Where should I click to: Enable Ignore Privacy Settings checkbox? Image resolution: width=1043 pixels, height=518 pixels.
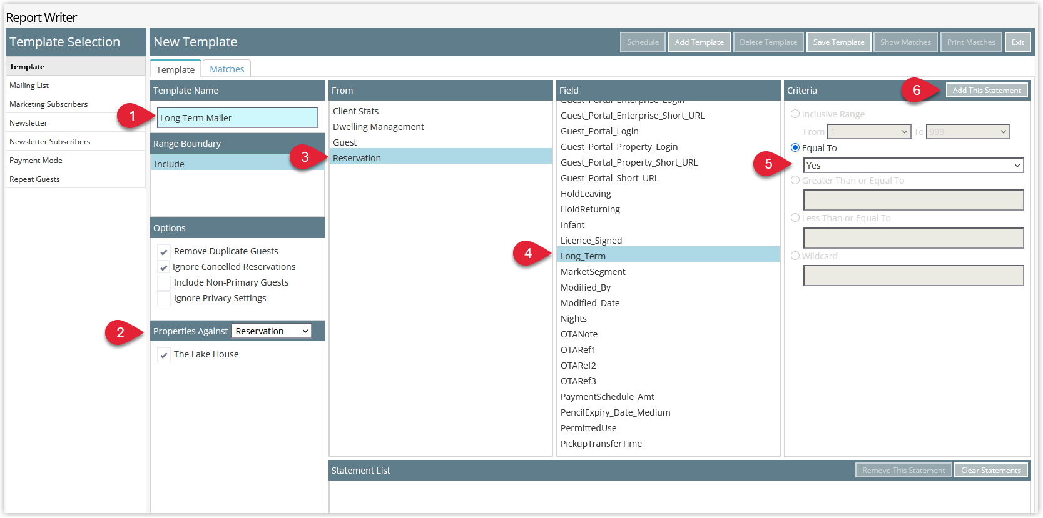pyautogui.click(x=164, y=299)
